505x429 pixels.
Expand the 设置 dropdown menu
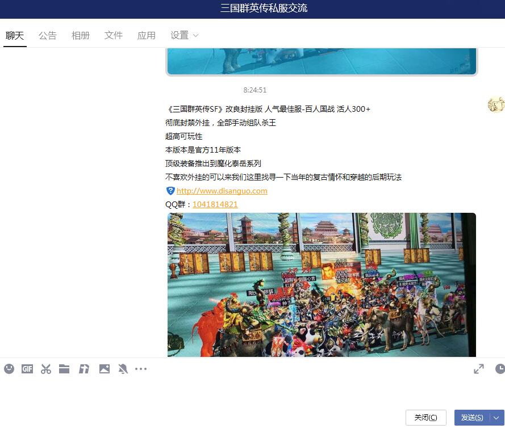click(184, 35)
